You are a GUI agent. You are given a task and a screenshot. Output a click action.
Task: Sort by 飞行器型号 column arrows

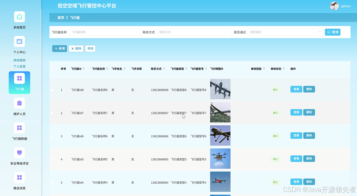[206, 69]
